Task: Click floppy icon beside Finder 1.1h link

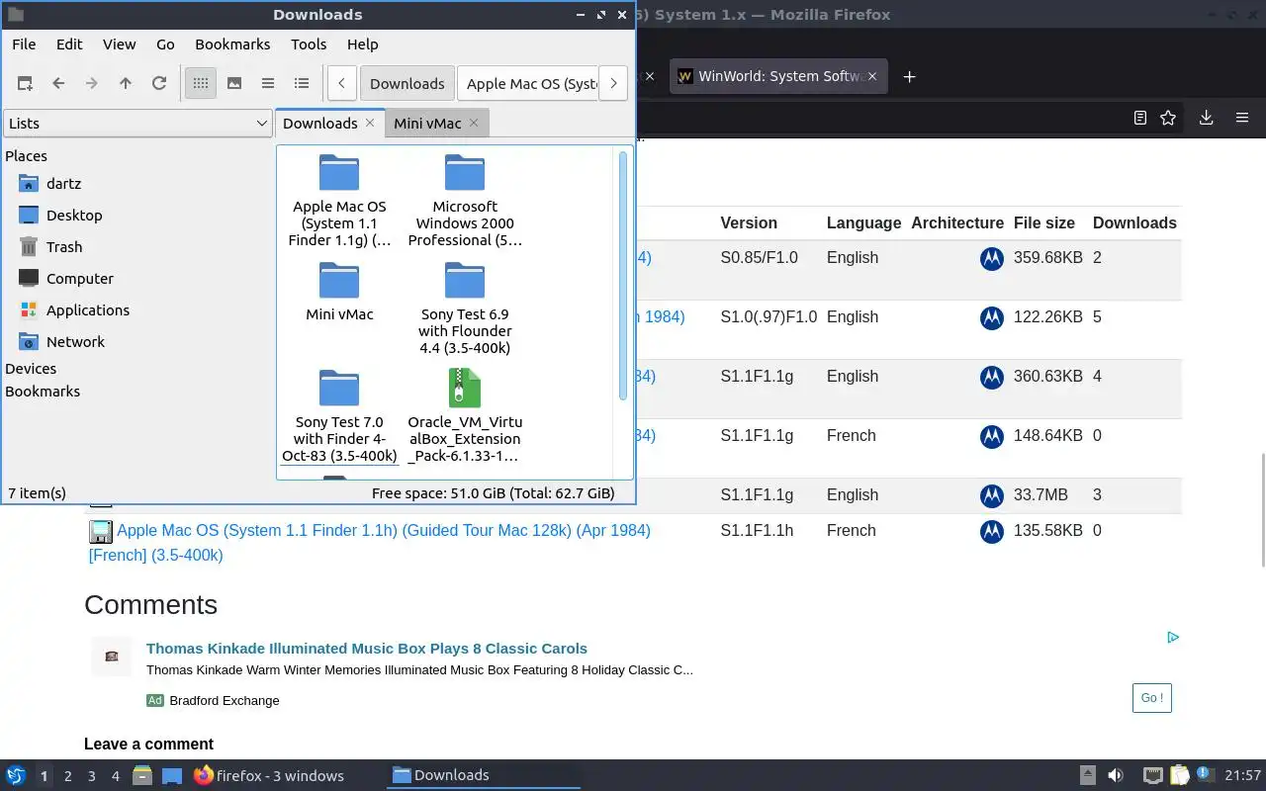Action: coord(101,531)
